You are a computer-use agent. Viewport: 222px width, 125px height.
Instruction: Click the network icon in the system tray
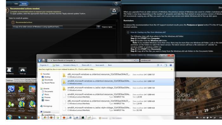[214, 118]
